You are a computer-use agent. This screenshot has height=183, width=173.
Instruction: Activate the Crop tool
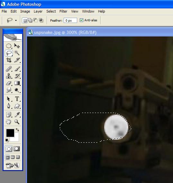pos(9,60)
